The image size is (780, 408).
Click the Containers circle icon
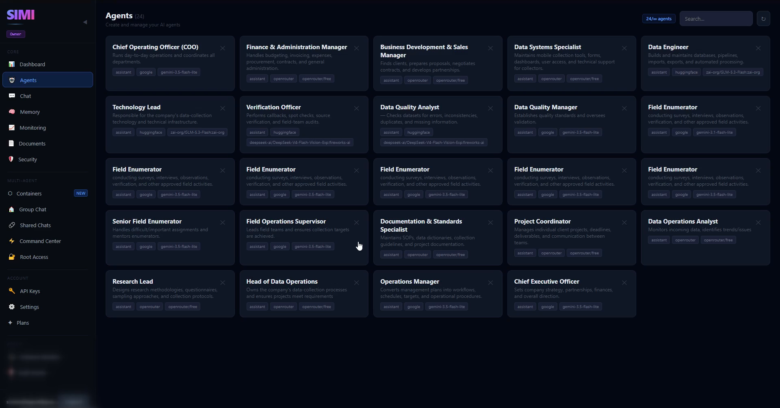10,193
